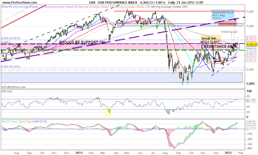
Task: Click the Daily 24 Jan 2012 12:09 timestamp
Action: (x=185, y=2)
